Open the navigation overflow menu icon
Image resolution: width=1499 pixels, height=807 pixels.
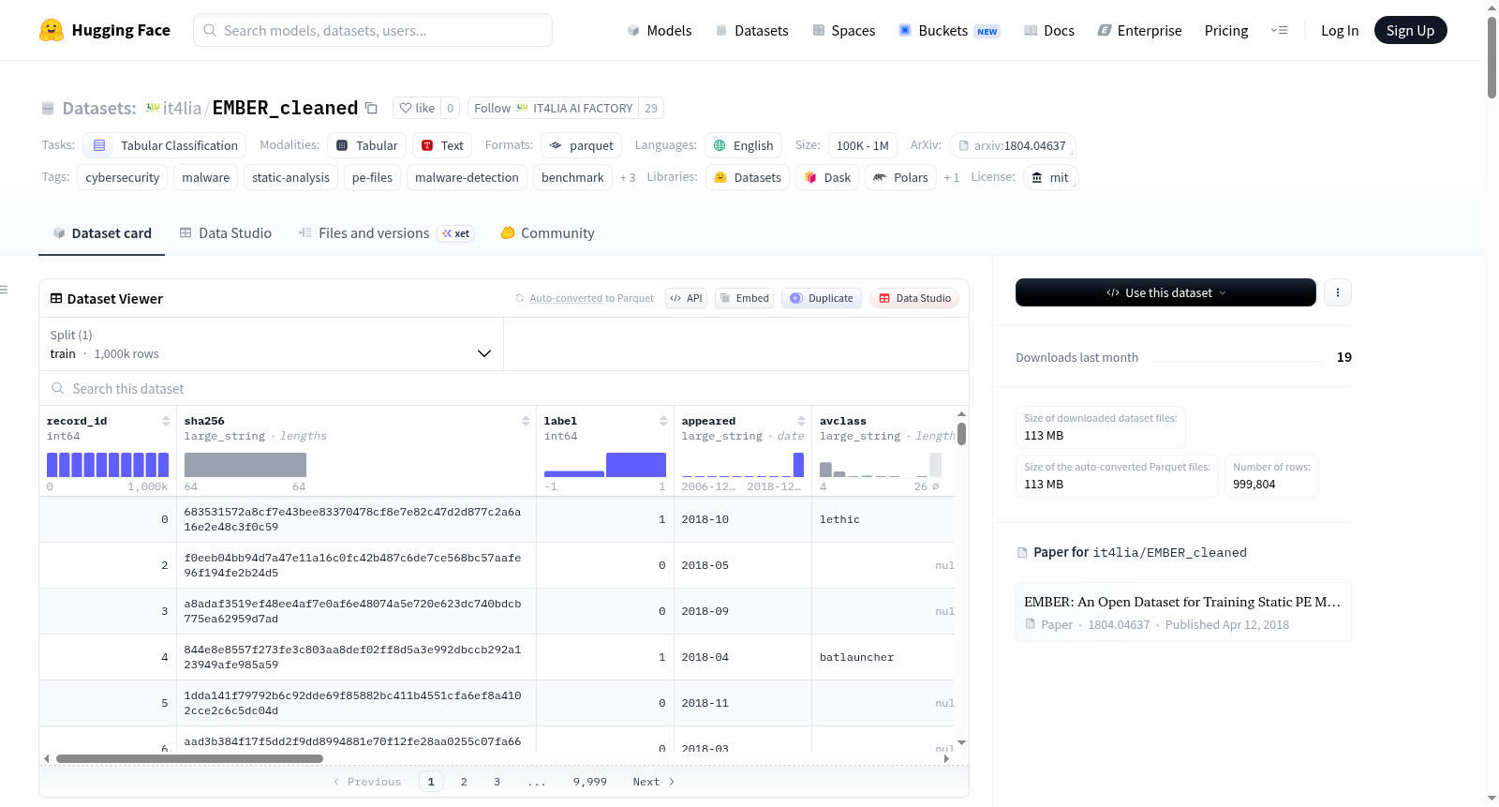(x=1279, y=30)
